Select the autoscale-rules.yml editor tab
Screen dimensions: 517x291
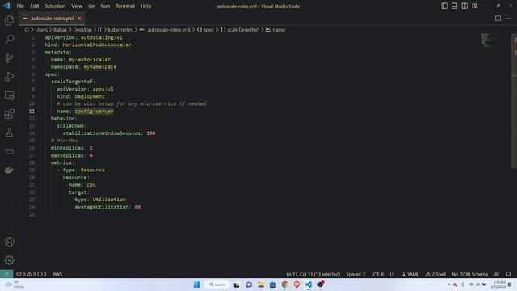coord(52,19)
